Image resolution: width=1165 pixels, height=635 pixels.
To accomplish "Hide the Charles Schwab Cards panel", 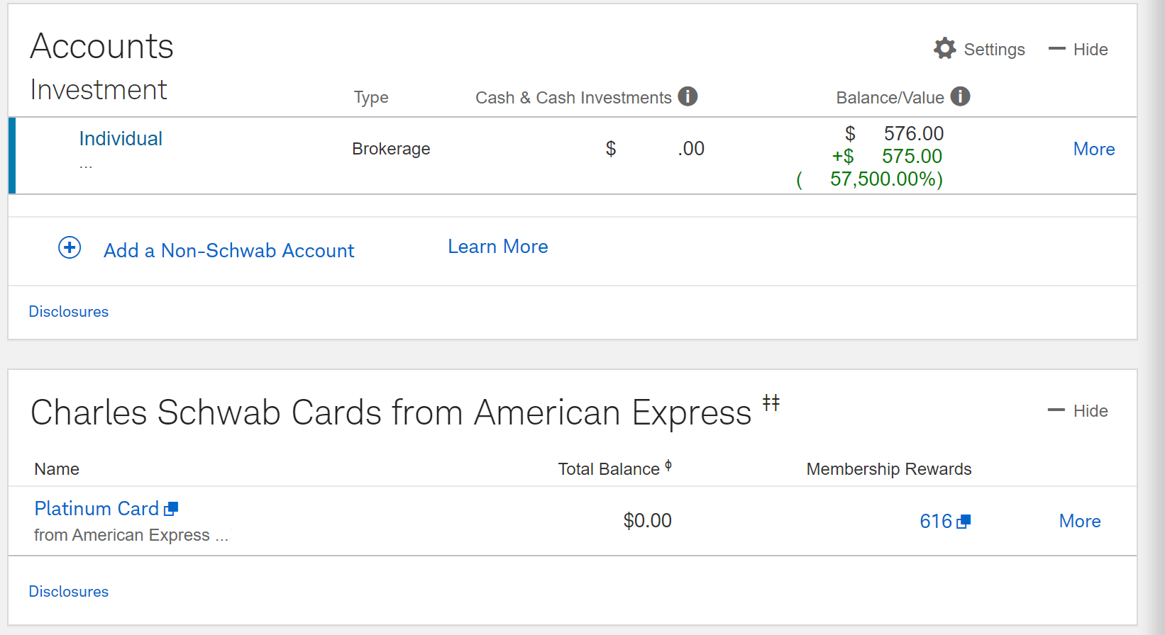I will pos(1078,411).
